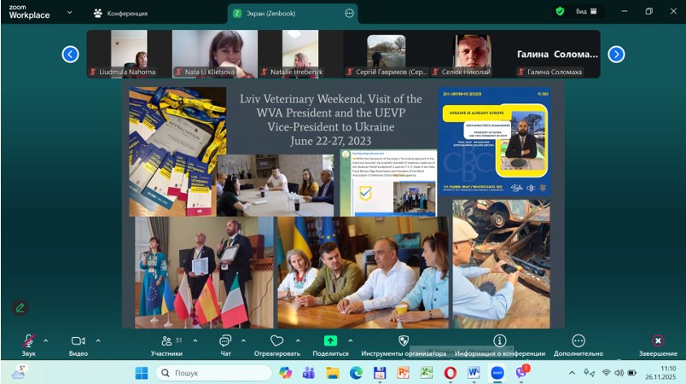Toggle the camera with the Видео button
Viewport: 686px width, 384px height.
(78, 341)
